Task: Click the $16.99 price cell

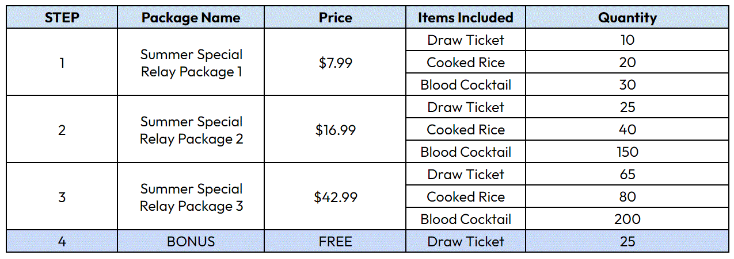Action: 335,130
